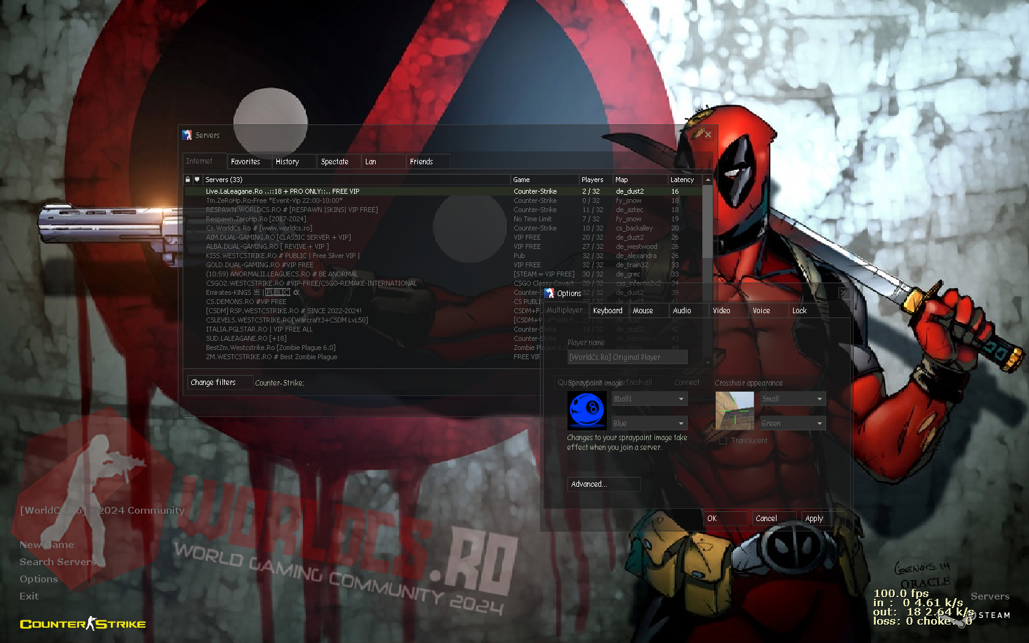Select the ANORMALII.LEAGUECS.RO server row
Viewport: 1029px width, 643px height.
pos(443,274)
